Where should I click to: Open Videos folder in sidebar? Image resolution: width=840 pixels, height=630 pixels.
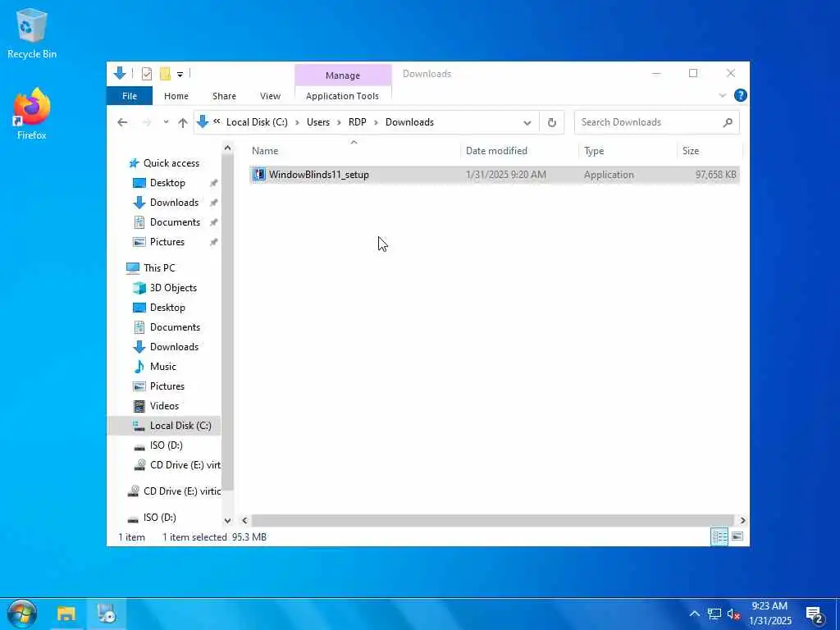[164, 406]
